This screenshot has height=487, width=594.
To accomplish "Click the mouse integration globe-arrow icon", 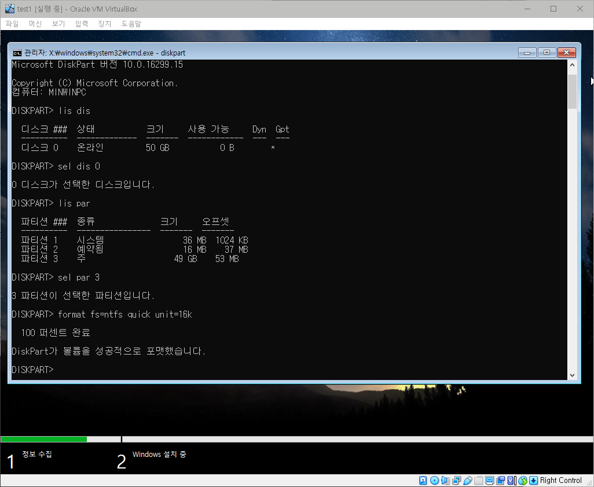I will (523, 480).
